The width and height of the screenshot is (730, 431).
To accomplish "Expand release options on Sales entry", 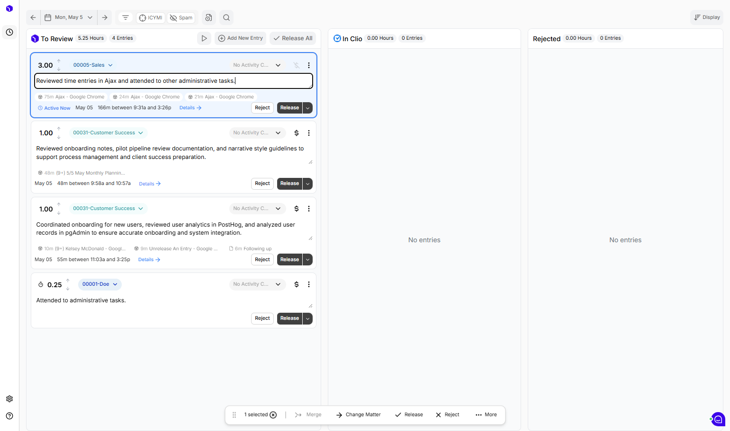I will [308, 108].
